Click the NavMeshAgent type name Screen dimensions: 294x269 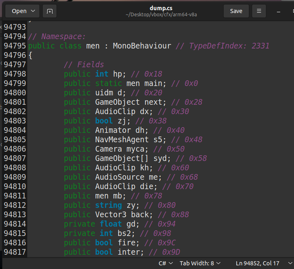tap(122, 140)
